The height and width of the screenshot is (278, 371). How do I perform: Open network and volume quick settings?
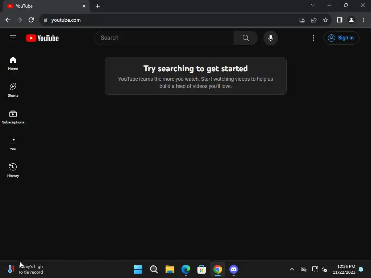(x=320, y=269)
